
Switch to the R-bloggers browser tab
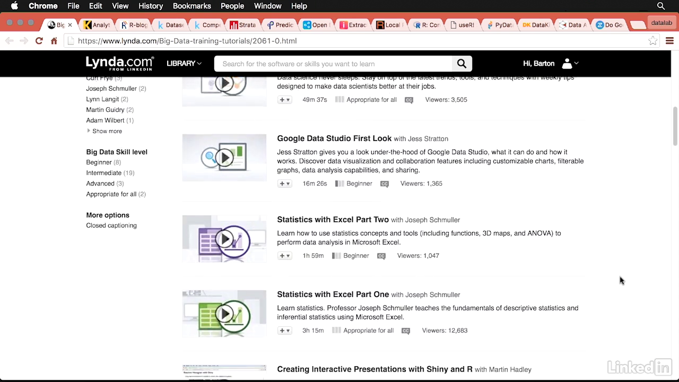[x=135, y=25]
